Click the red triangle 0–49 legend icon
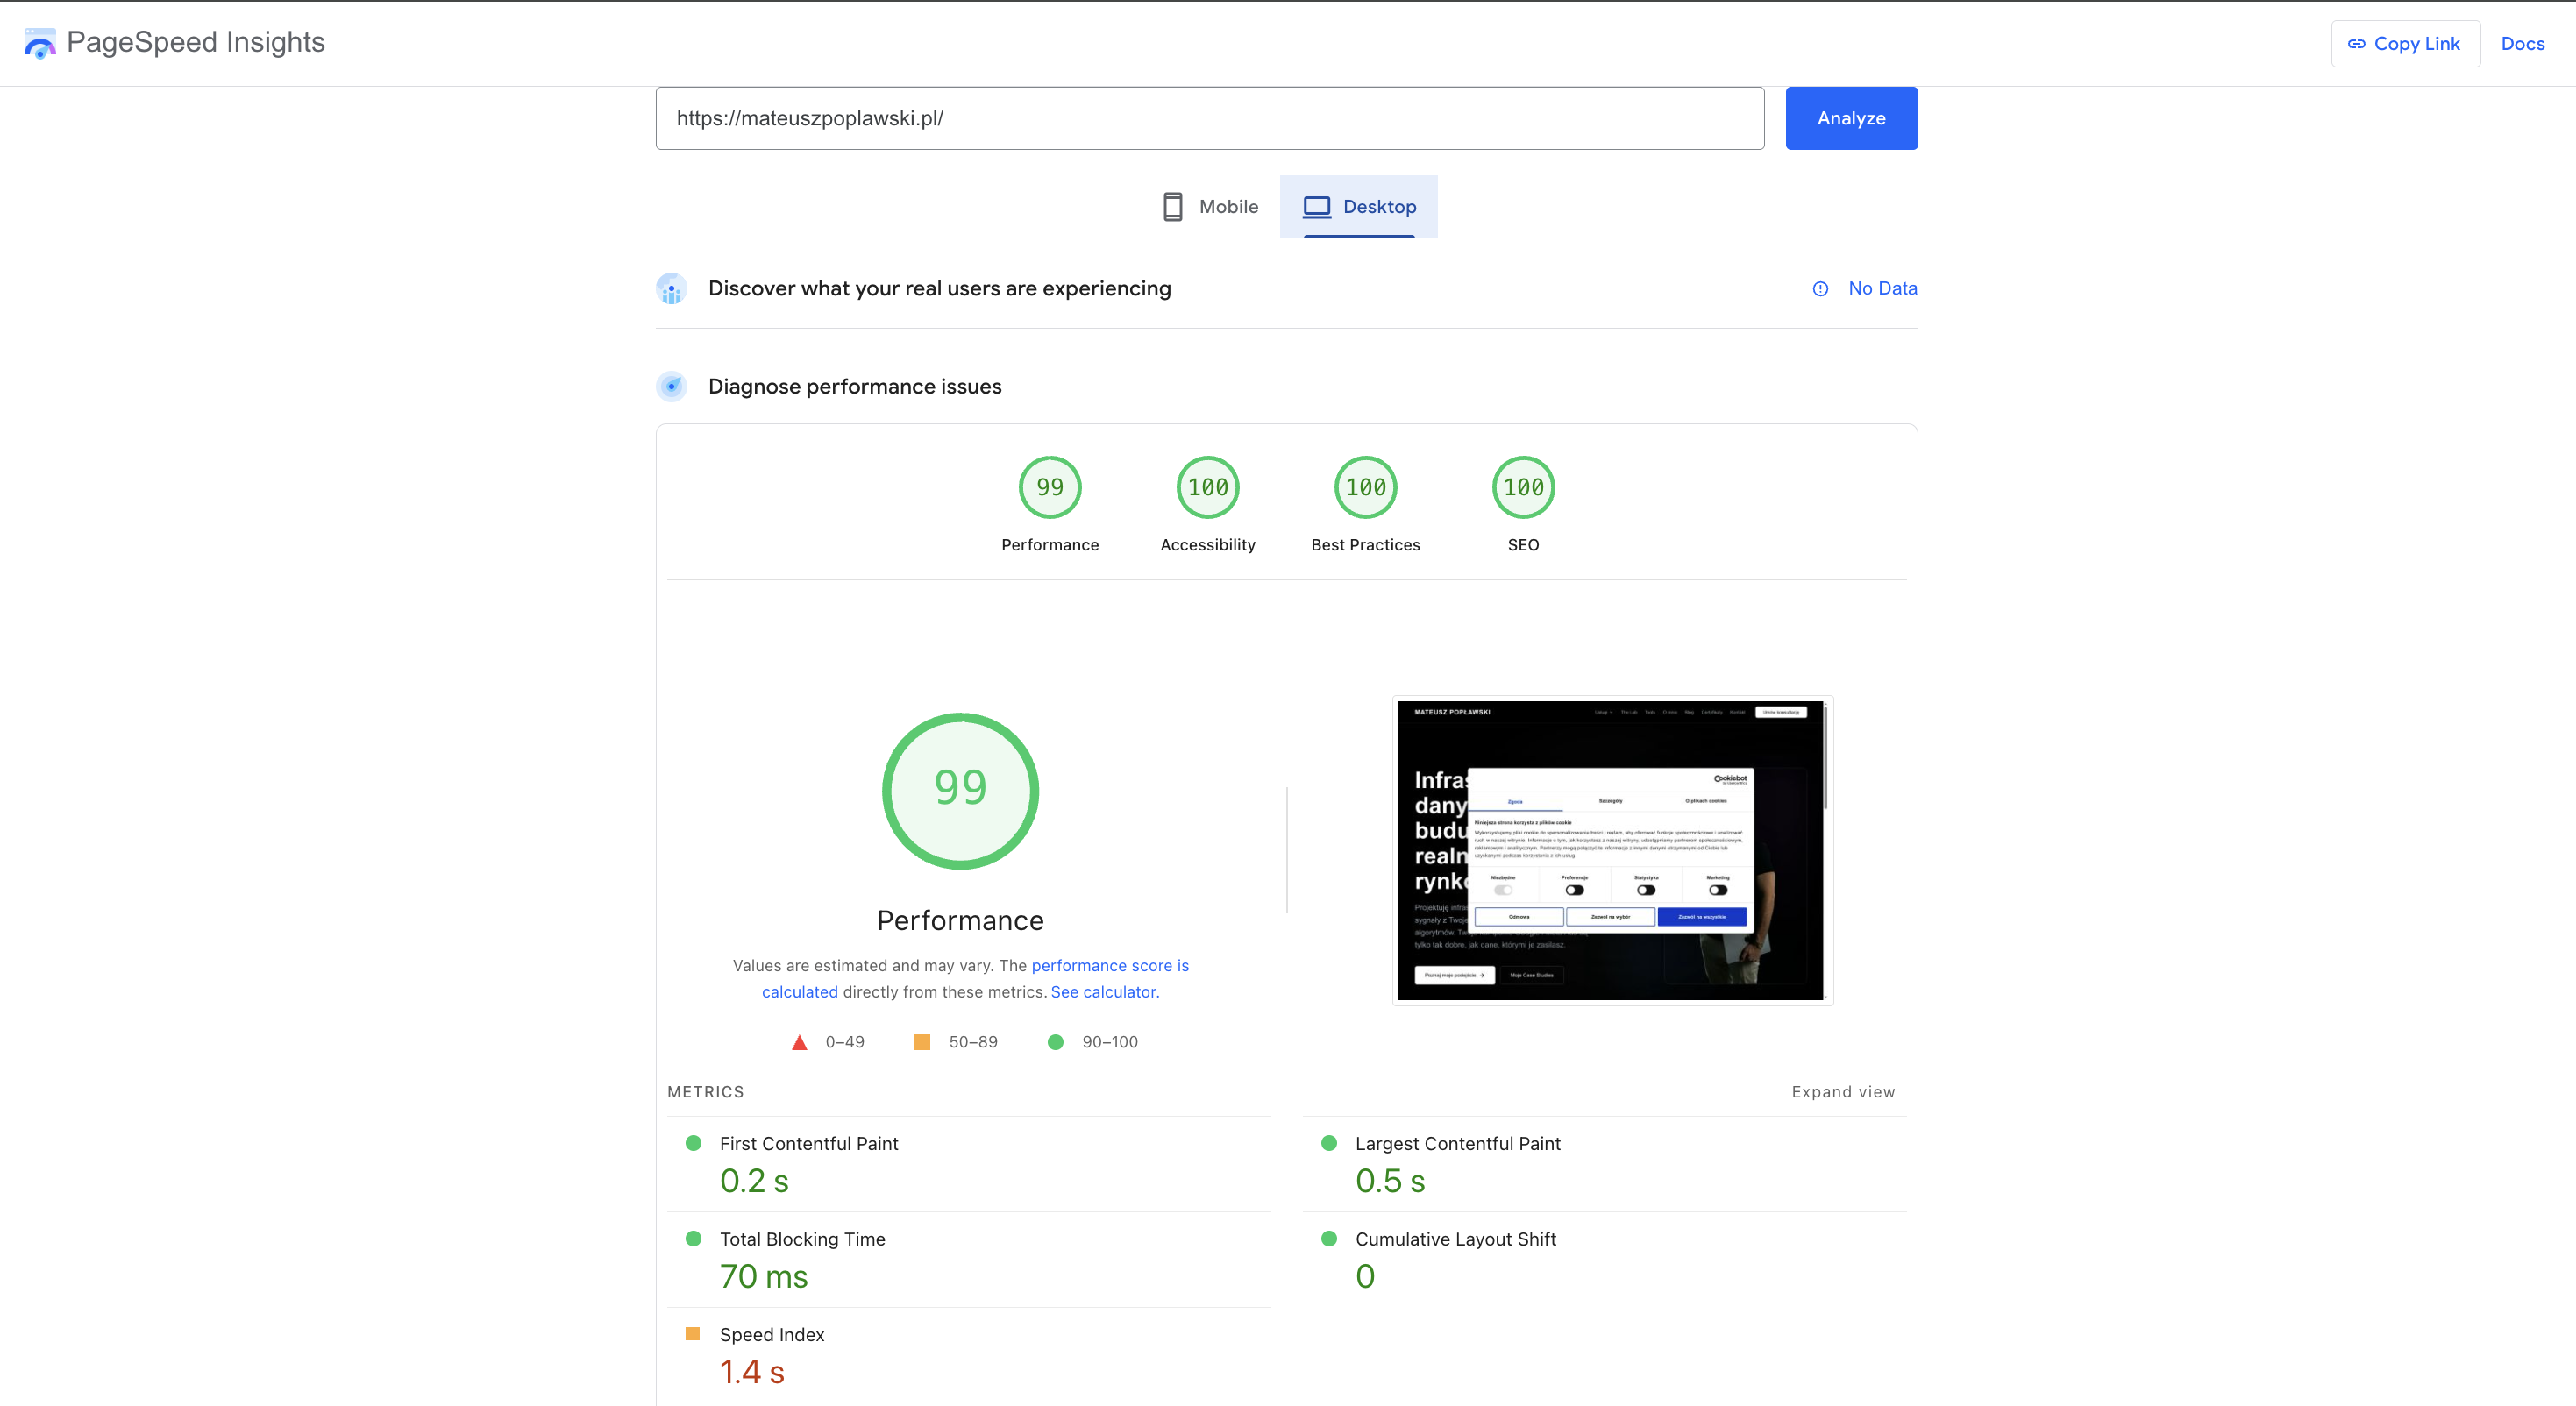The width and height of the screenshot is (2576, 1406). [x=799, y=1042]
